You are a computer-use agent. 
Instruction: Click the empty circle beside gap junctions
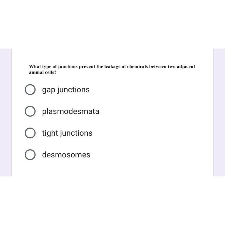point(30,90)
